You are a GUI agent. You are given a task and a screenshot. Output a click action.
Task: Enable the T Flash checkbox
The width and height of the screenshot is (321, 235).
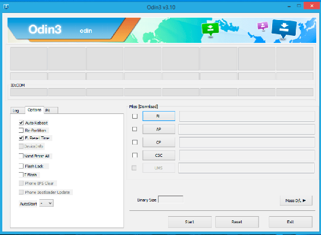(x=21, y=174)
